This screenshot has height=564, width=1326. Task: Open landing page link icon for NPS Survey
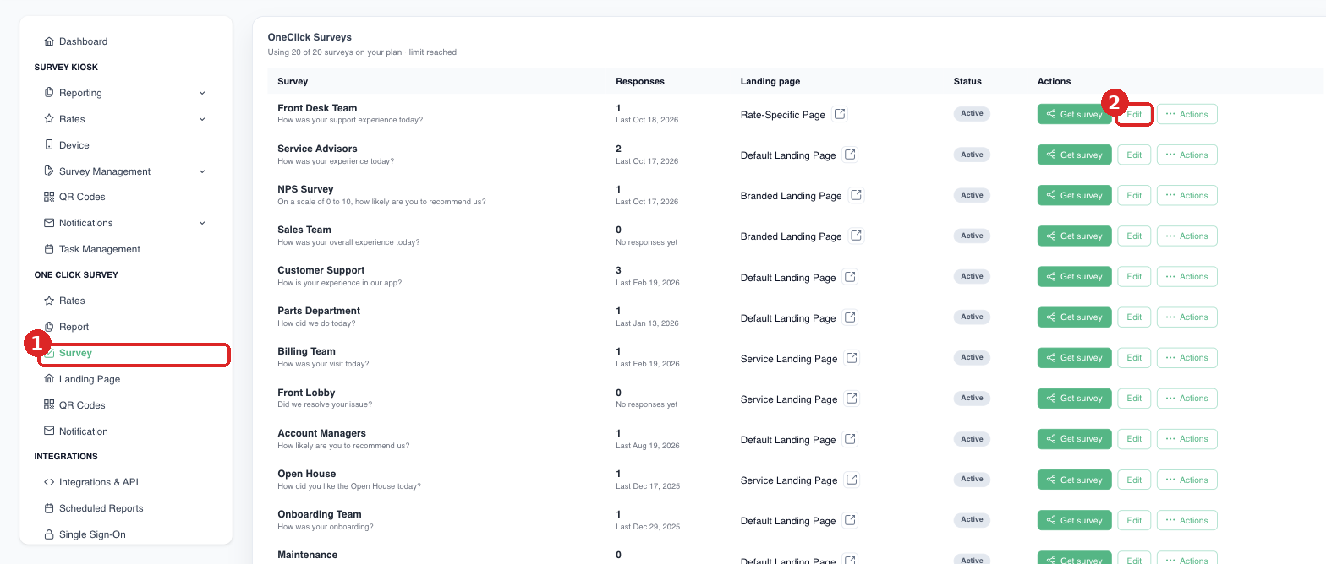pyautogui.click(x=857, y=195)
